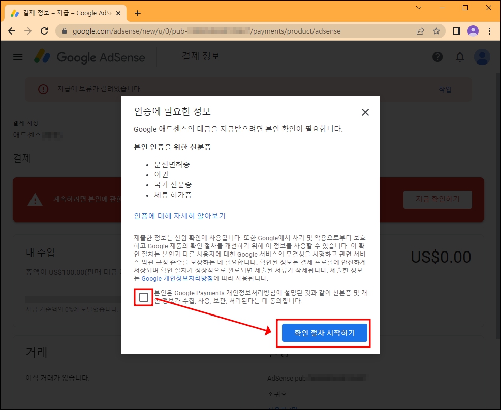Click the site lock icon

click(x=64, y=31)
